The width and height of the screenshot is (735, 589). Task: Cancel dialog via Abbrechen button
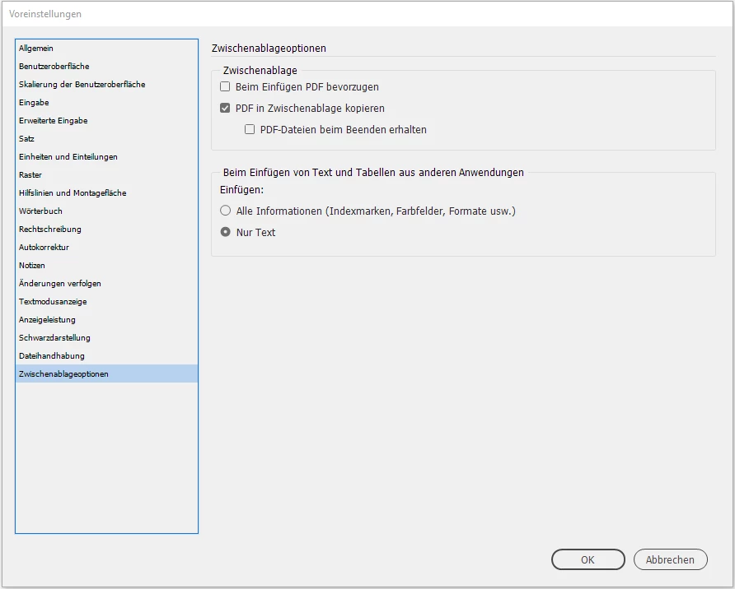(x=670, y=559)
